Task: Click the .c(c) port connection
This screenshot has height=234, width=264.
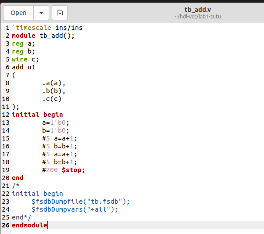Action: click(52, 99)
